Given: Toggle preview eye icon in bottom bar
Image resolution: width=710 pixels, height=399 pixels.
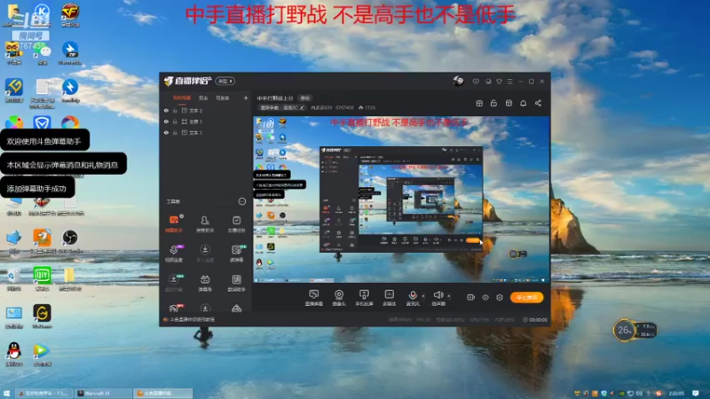Looking at the screenshot, I should point(485,297).
